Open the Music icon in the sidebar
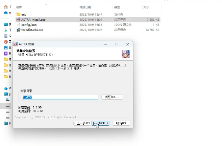 pos(6,42)
